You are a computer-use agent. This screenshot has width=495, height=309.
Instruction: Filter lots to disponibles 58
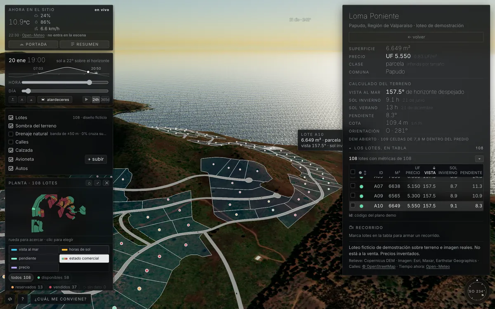53,277
